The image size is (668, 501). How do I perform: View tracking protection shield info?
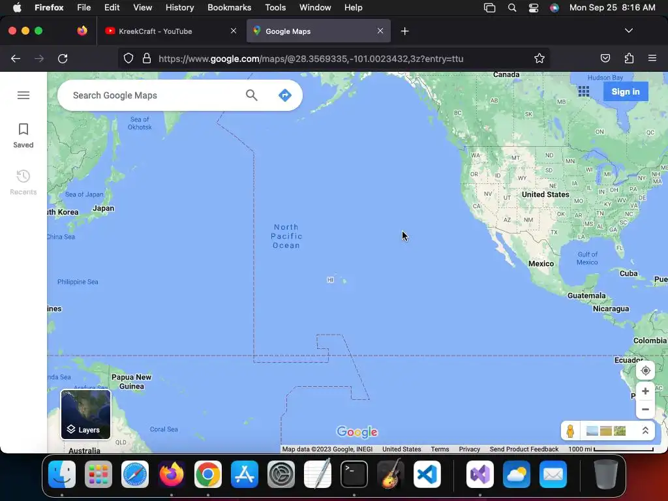coord(129,58)
